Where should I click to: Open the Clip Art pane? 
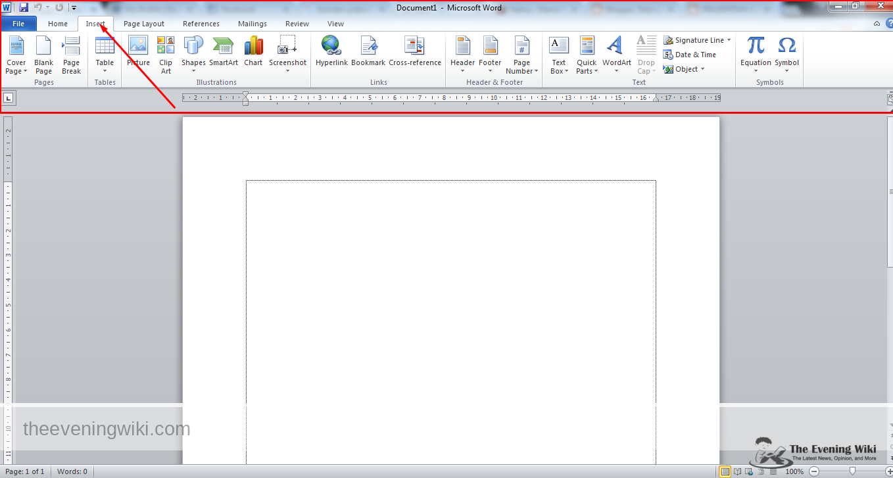(x=166, y=55)
